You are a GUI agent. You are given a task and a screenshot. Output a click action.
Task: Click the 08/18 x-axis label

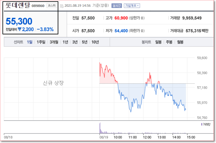[x=8, y=137]
